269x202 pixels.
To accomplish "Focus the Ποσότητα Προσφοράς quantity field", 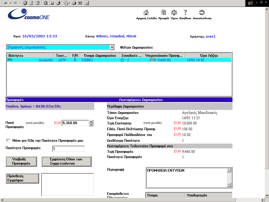I will click(68, 149).
